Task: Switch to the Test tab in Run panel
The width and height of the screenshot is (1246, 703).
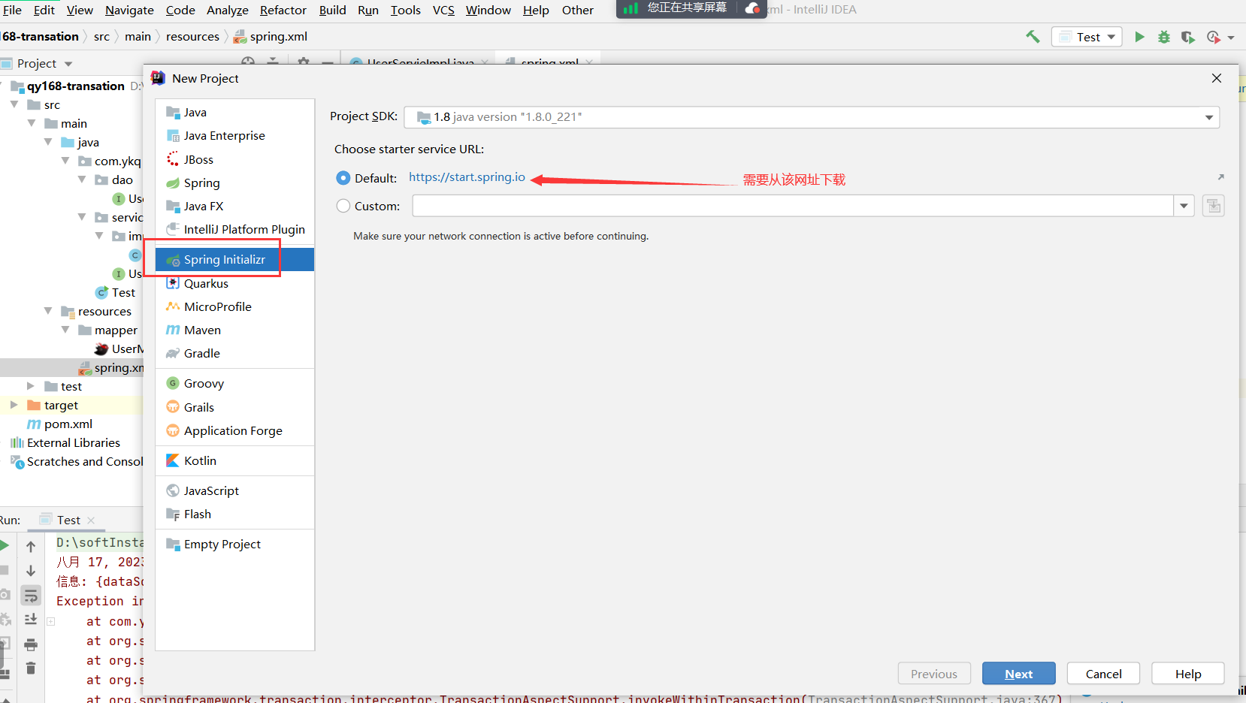Action: tap(68, 520)
